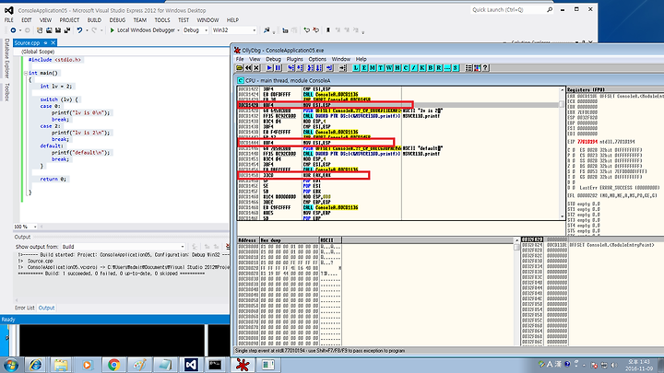This screenshot has height=373, width=664.
Task: Click OllyDbg Execute till return icon
Action: pyautogui.click(x=329, y=67)
